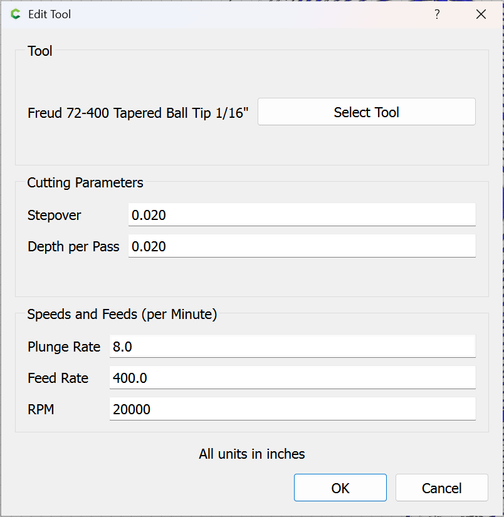Select the Feed Rate input field

[x=292, y=378]
